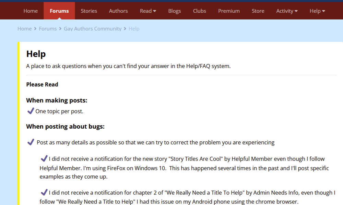The image size is (343, 205).
Task: Open the Store link
Action: coord(258,11)
